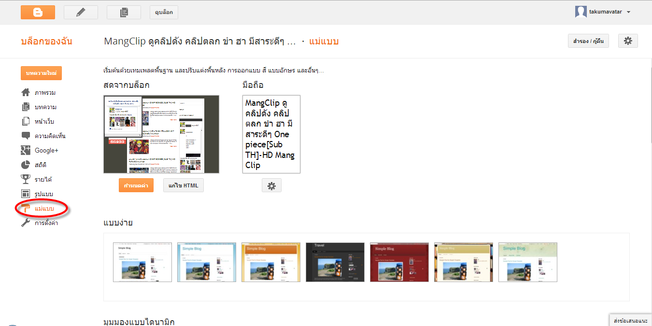Select the dark Travel template thumbnail

pyautogui.click(x=335, y=262)
